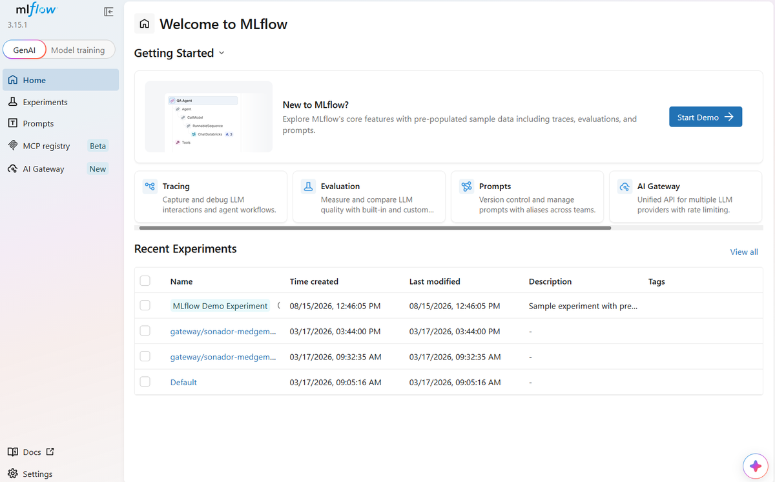The image size is (775, 482).
Task: Click the Start Demo button
Action: [x=705, y=117]
